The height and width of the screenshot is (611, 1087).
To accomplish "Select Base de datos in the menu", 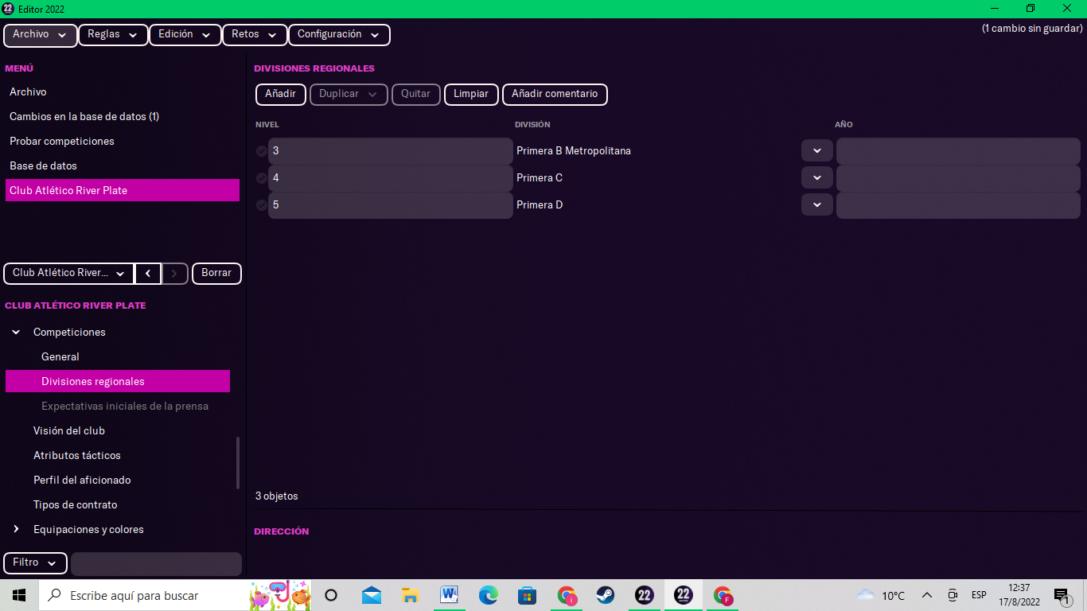I will pyautogui.click(x=123, y=166).
